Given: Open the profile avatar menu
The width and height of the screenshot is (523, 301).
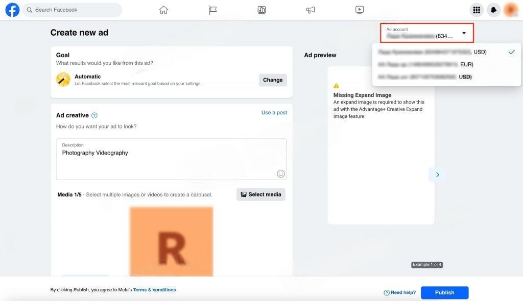Looking at the screenshot, I should 511,10.
